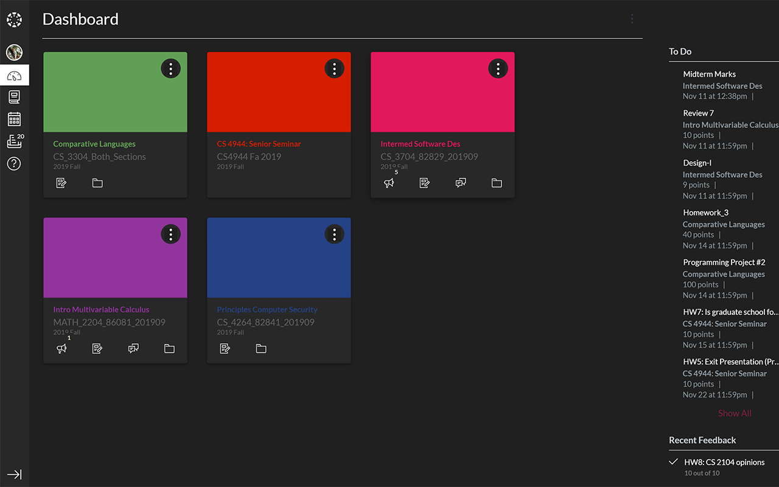Open the Inbox showing 20 unread messages

tap(14, 141)
